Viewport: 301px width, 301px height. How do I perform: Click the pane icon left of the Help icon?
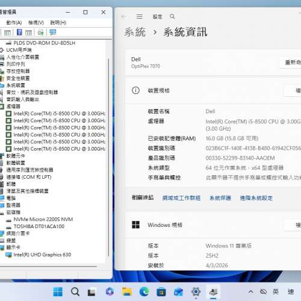(x=7, y=33)
